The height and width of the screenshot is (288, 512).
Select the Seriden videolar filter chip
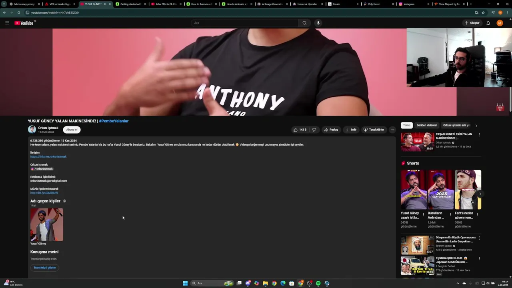tap(427, 125)
